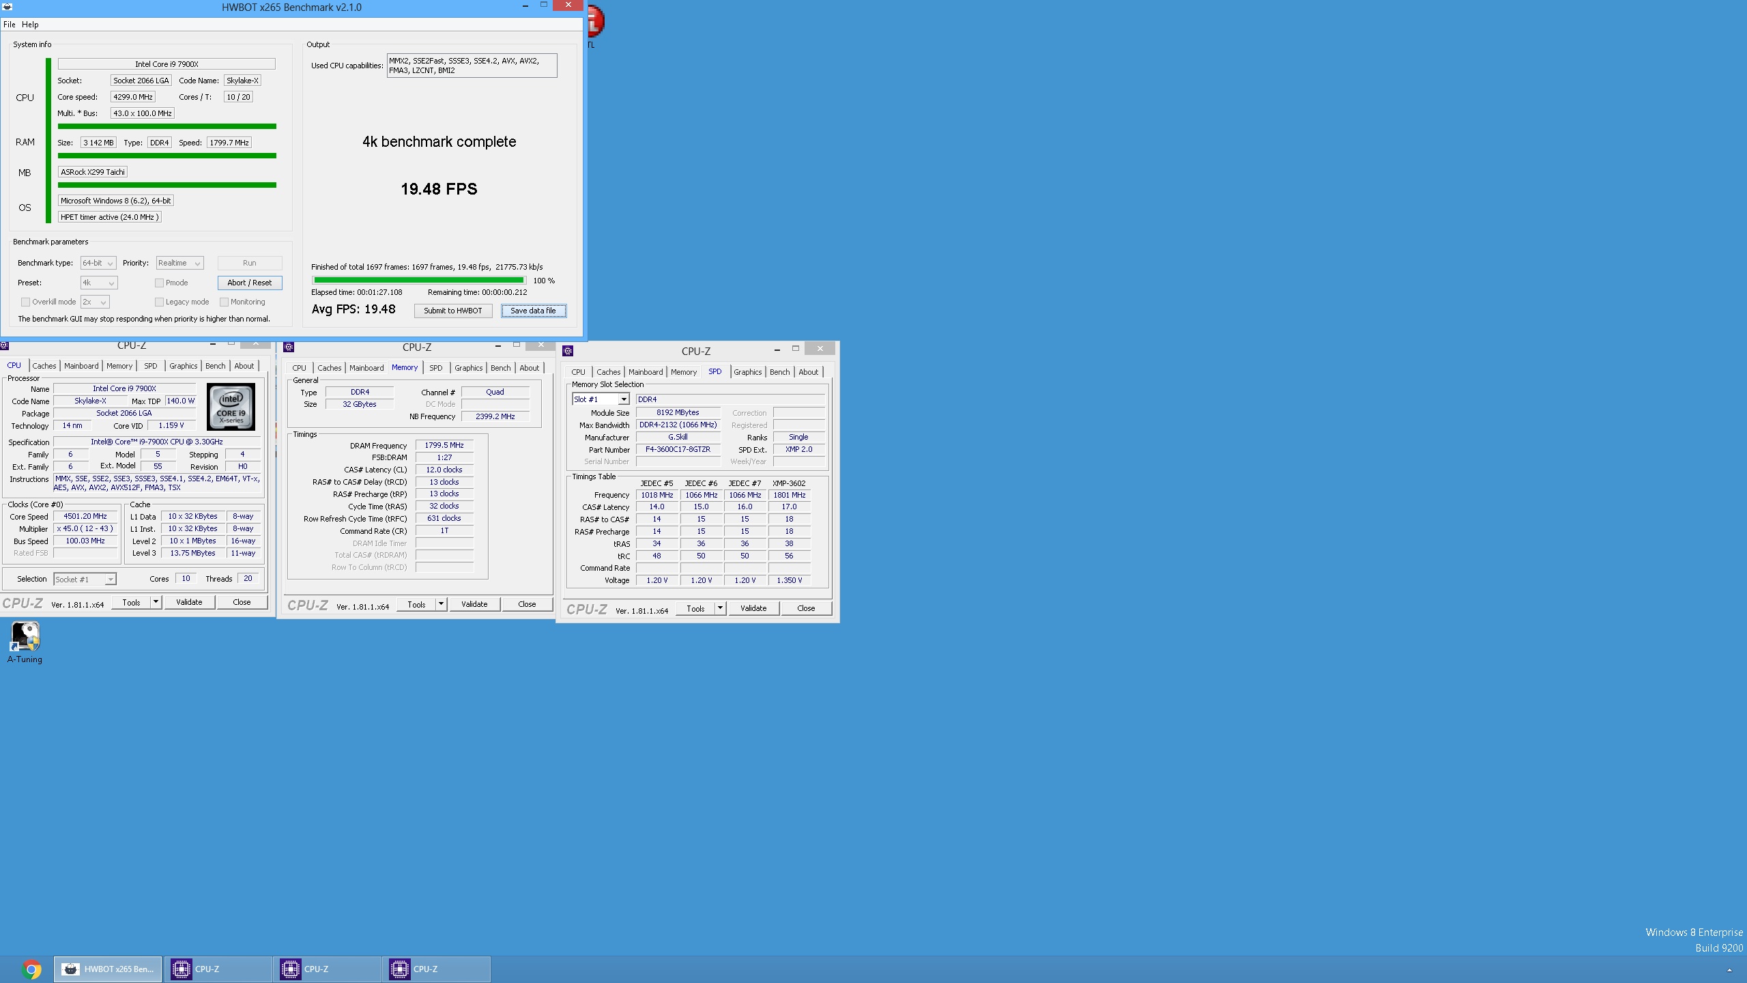Click Close in CPU-Z CPU window
The image size is (1747, 983).
242,602
